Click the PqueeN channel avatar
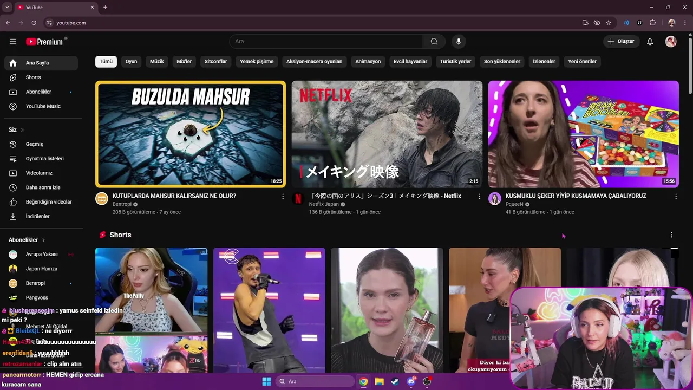Image resolution: width=693 pixels, height=390 pixels. (495, 198)
